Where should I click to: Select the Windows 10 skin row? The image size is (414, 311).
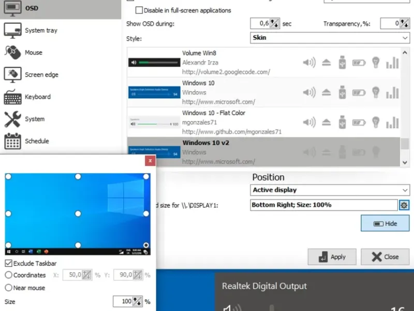[263, 92]
